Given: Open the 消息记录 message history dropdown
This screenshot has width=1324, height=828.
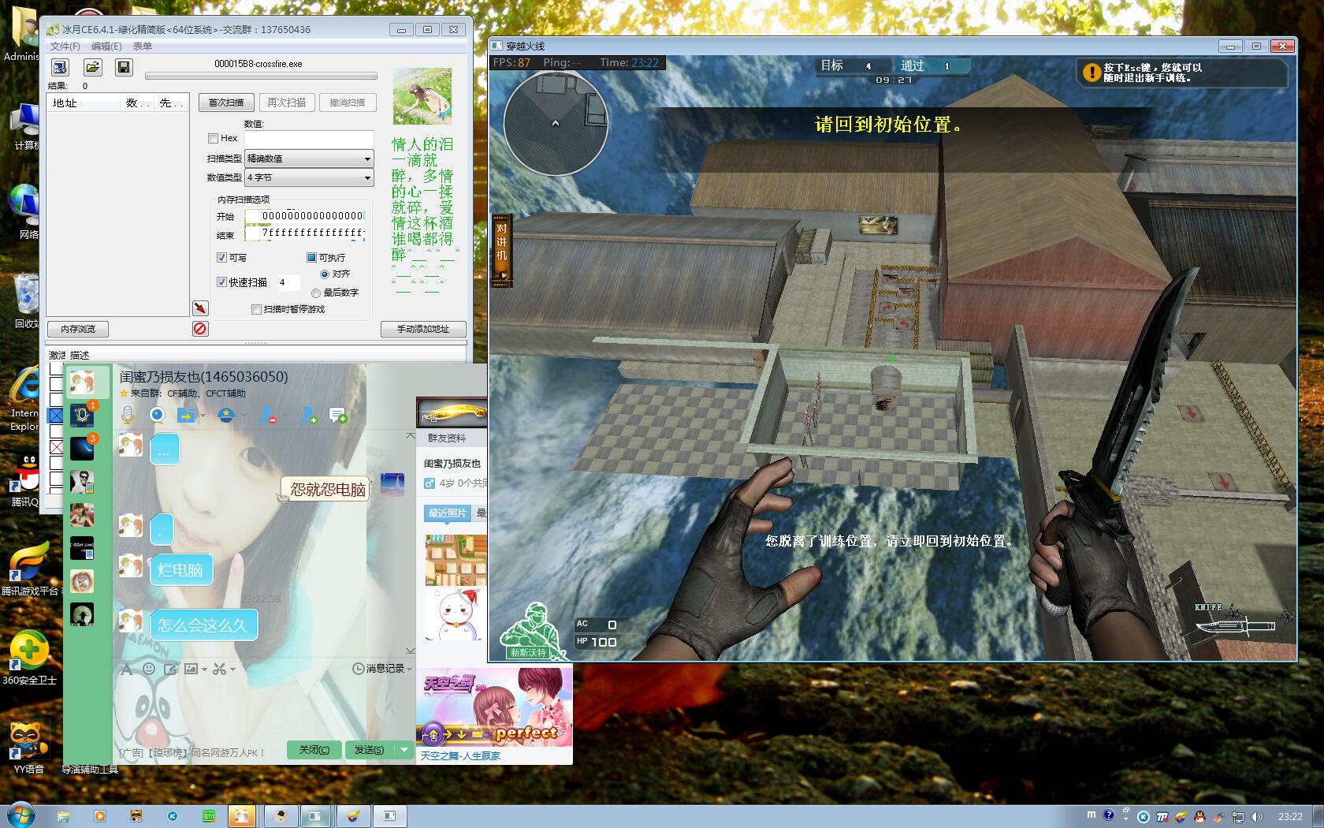Looking at the screenshot, I should point(382,669).
